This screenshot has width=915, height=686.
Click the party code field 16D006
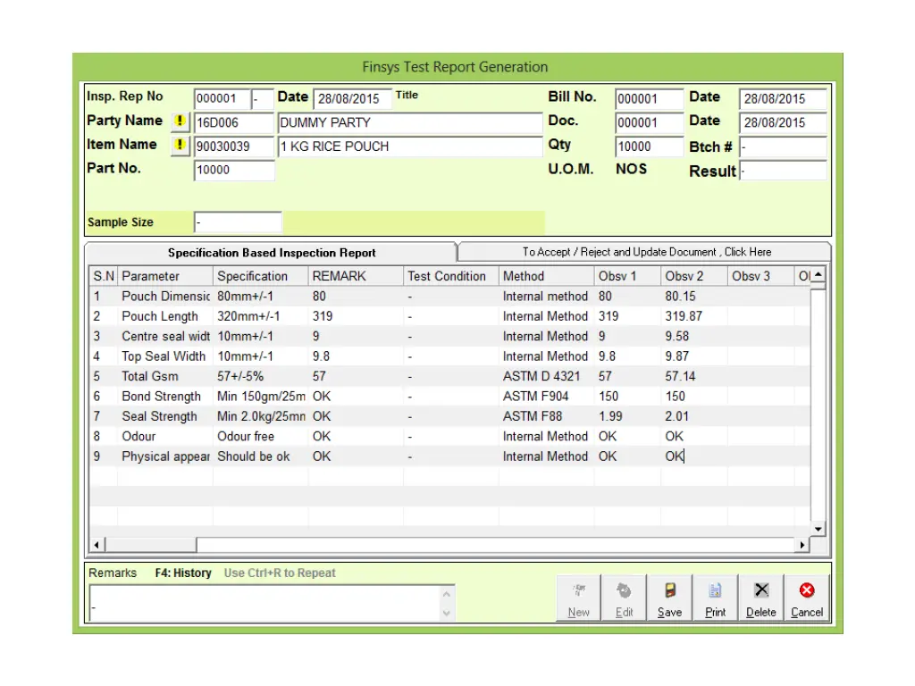pos(234,122)
